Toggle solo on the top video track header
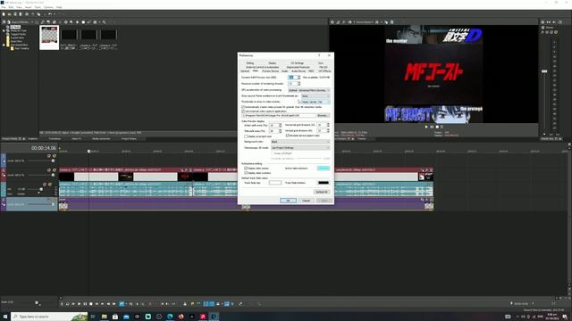This screenshot has height=321, width=572. (x=54, y=156)
